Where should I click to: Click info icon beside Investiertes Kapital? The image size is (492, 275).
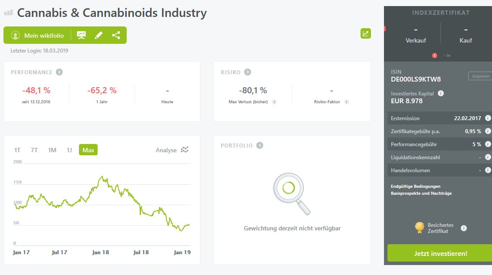click(441, 93)
